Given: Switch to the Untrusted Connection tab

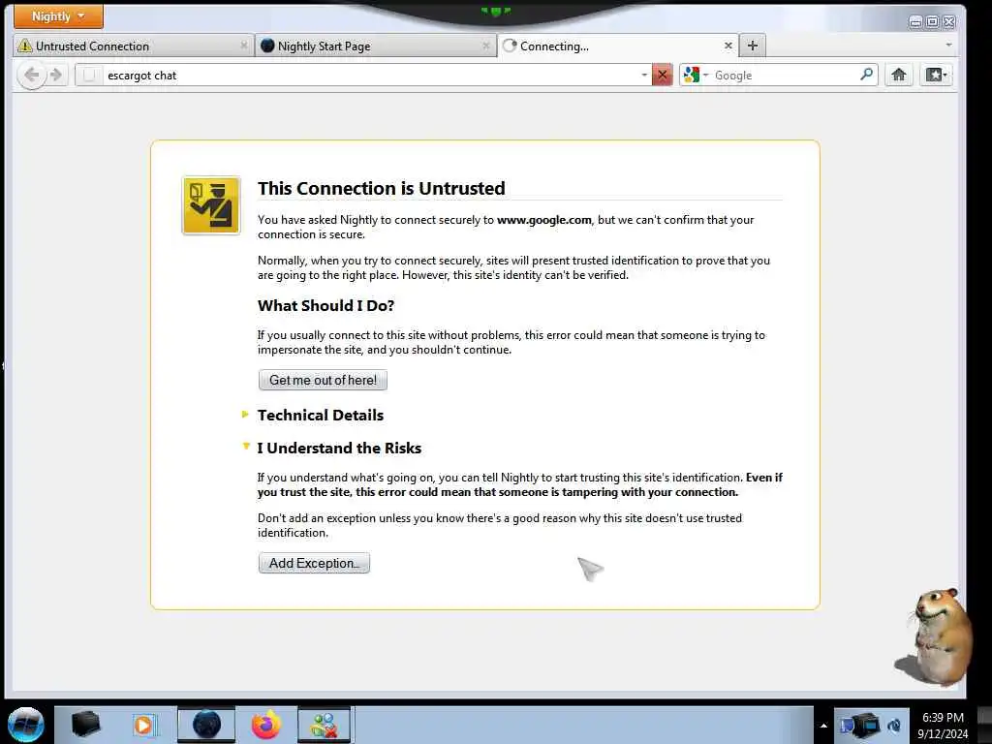Looking at the screenshot, I should coord(133,46).
